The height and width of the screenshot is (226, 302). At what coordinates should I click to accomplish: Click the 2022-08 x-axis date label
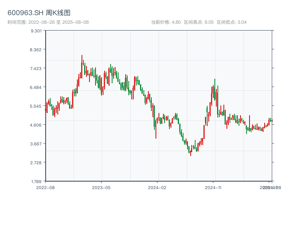[45, 187]
